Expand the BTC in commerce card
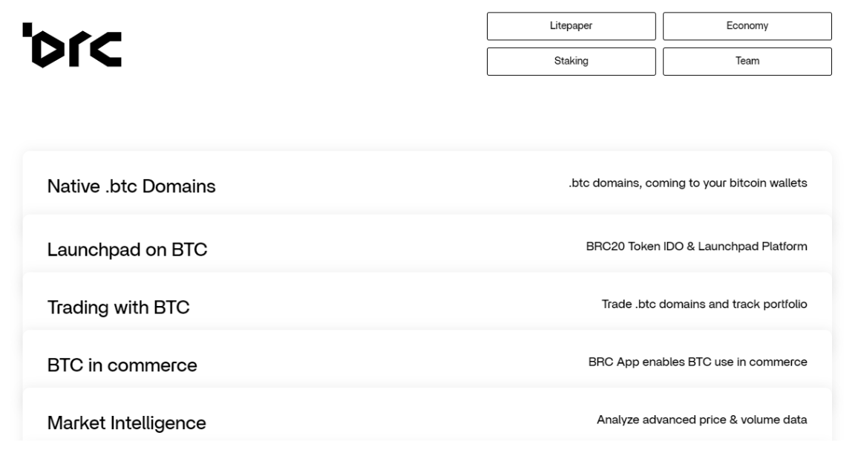The height and width of the screenshot is (453, 861). click(428, 359)
